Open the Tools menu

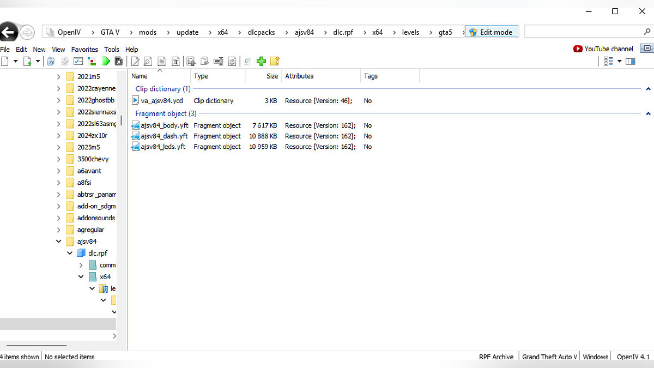tap(111, 49)
